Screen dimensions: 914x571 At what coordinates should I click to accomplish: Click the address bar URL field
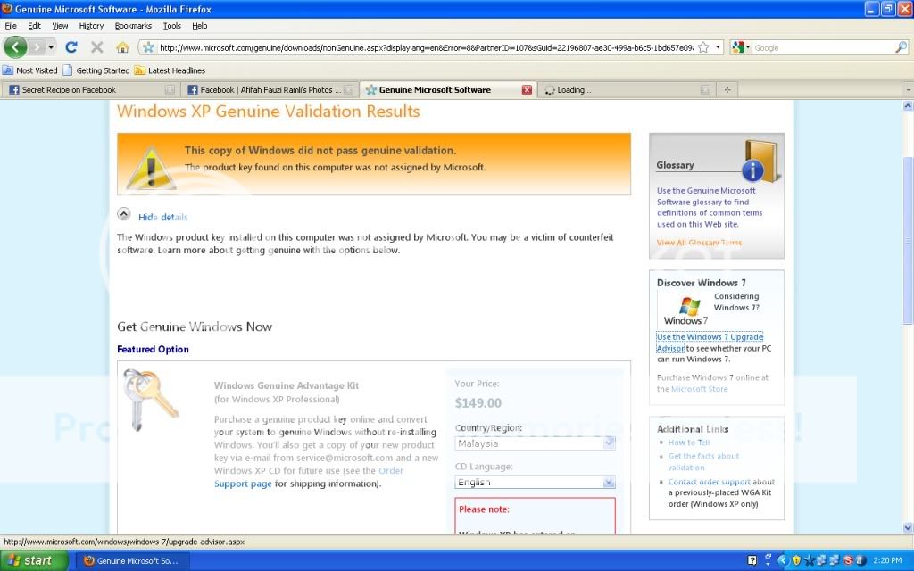pos(427,48)
